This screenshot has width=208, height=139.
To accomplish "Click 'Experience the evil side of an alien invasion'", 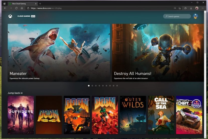I will pyautogui.click(x=131, y=78).
